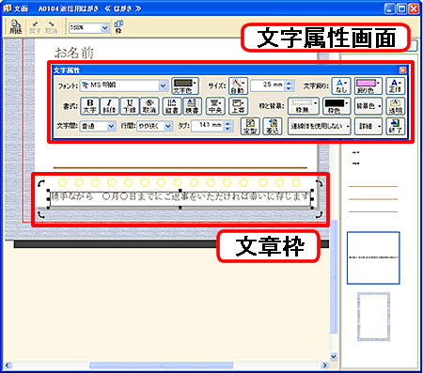Open the 枠色 frame color swatch
This screenshot has height=373, width=423.
(337, 106)
